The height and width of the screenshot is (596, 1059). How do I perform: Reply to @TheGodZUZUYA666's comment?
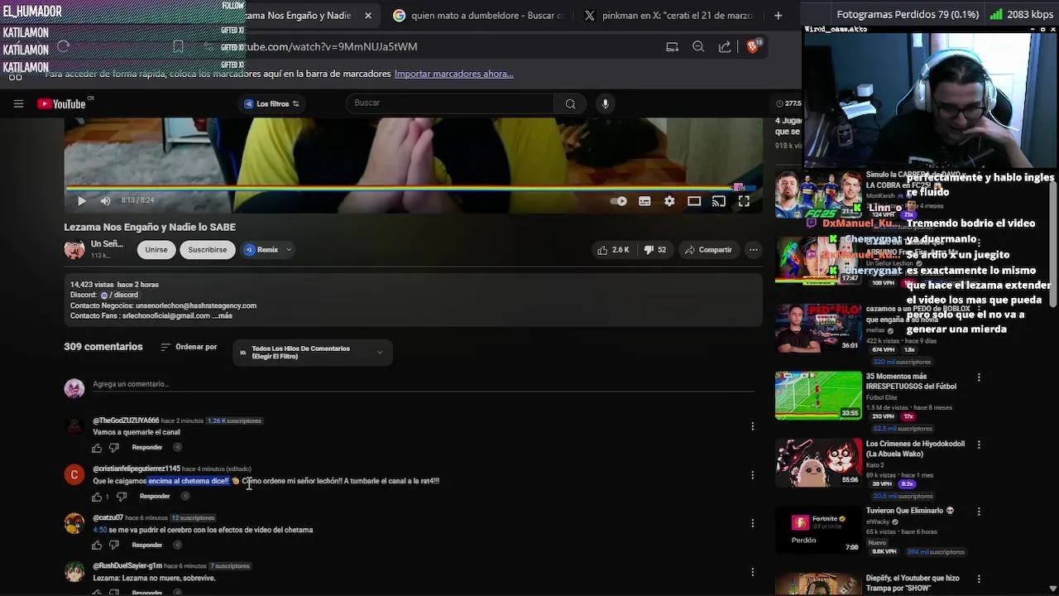147,448
